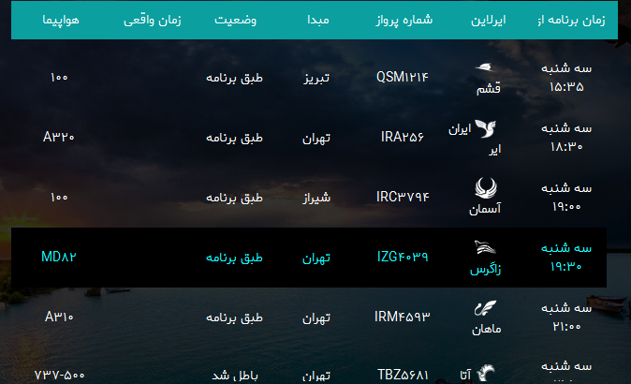Click origin تهران in the Mahan row
The height and width of the screenshot is (384, 631).
316,318
